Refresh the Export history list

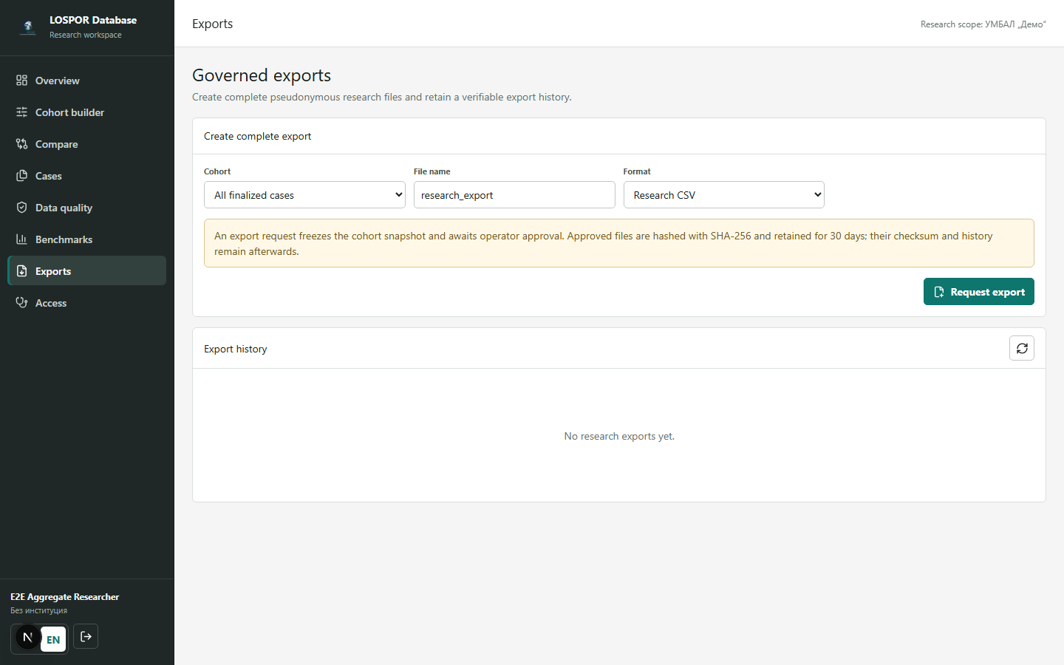tap(1022, 348)
